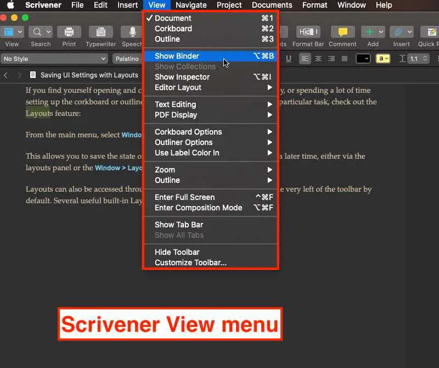Open the text color dropdown

click(x=363, y=59)
